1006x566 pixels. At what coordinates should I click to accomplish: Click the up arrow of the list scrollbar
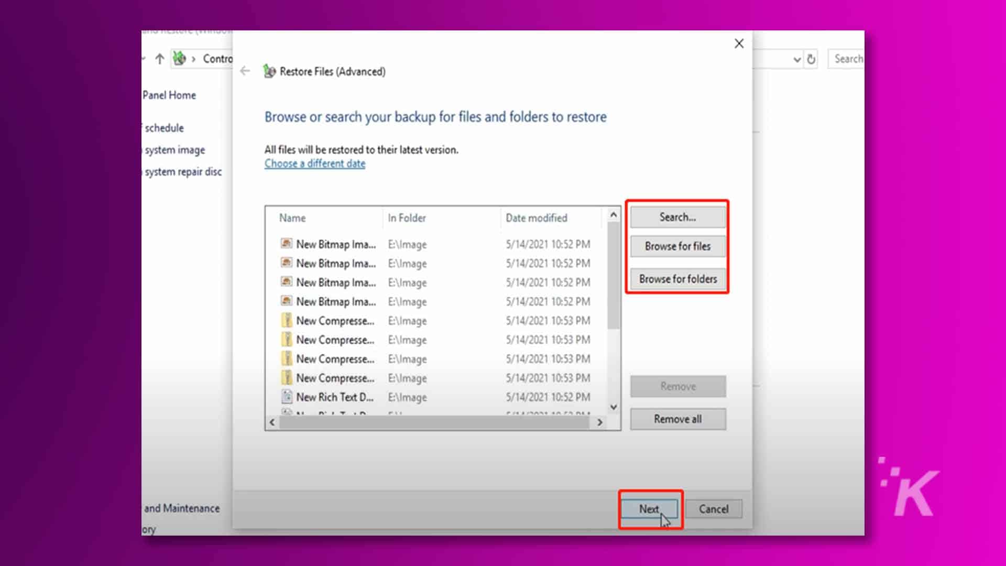614,215
